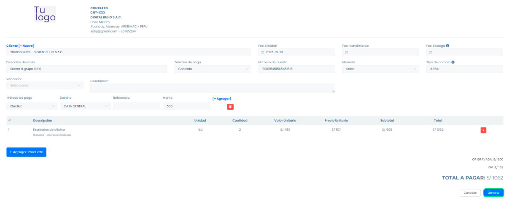Click the info icon beside Tipo de cambio

pyautogui.click(x=453, y=62)
